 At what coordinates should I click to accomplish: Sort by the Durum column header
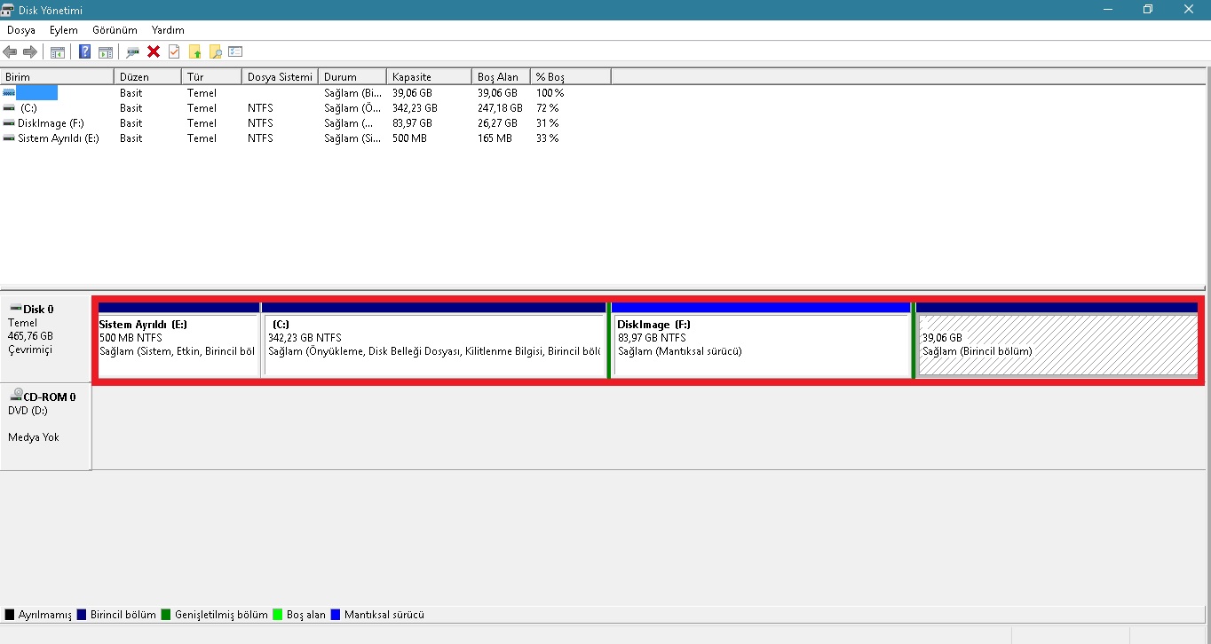pos(352,77)
